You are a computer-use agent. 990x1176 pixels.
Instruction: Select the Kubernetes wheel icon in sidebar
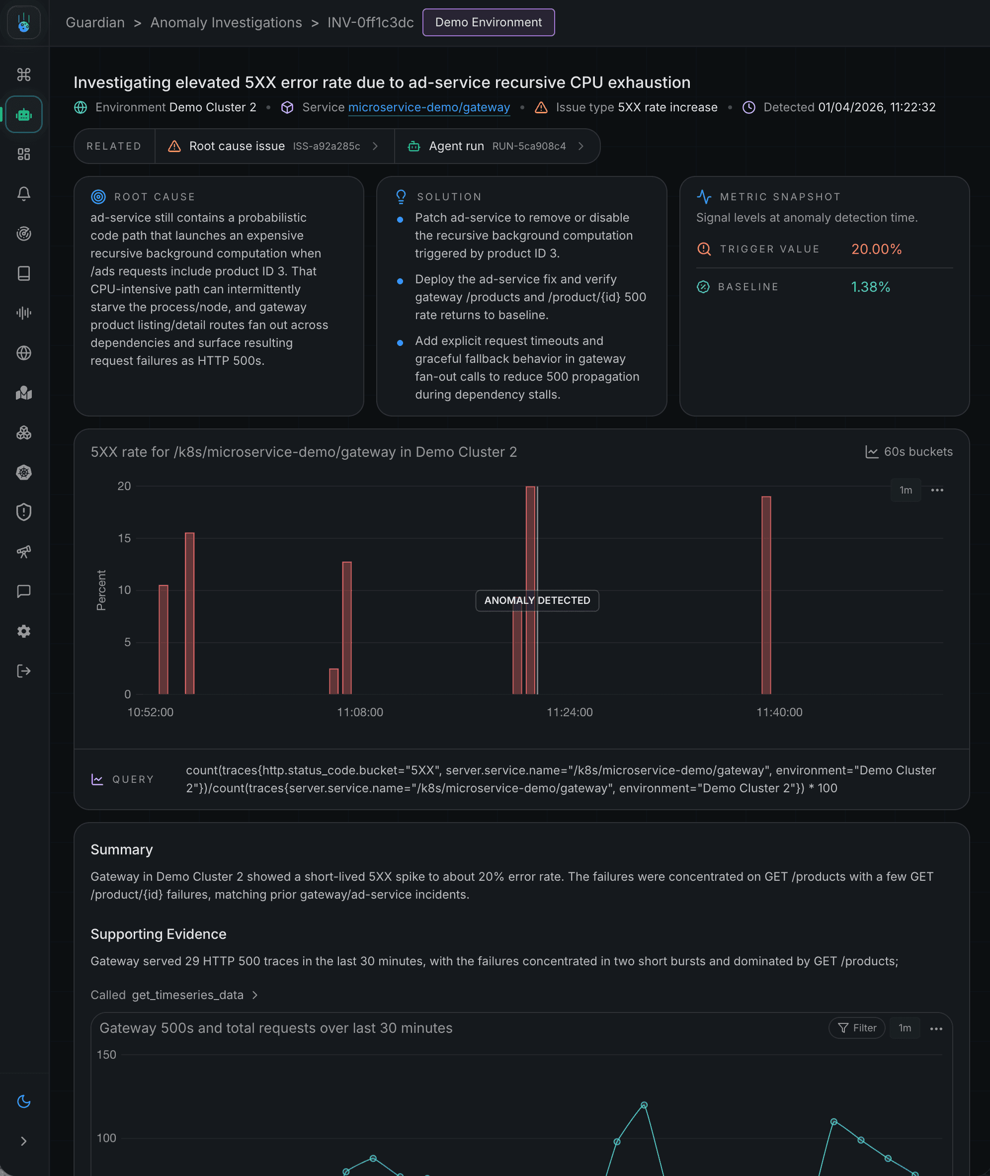(x=23, y=472)
